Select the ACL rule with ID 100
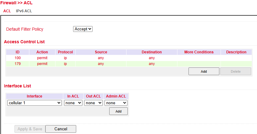The width and height of the screenshot is (257, 134). tap(18, 58)
